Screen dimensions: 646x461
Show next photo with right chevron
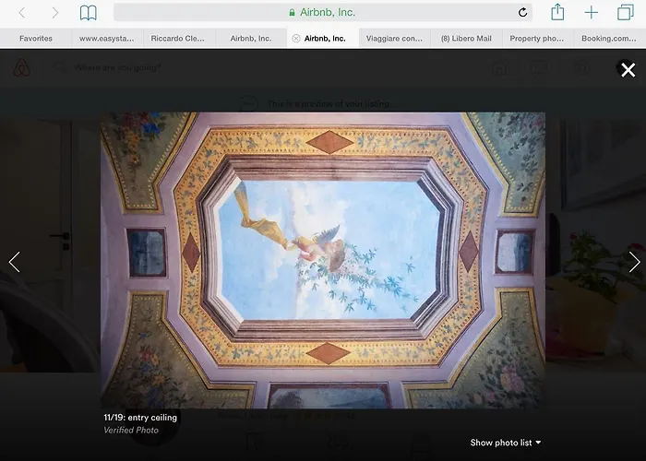634,262
